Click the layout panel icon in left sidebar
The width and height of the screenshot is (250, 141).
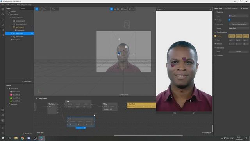point(3,9)
